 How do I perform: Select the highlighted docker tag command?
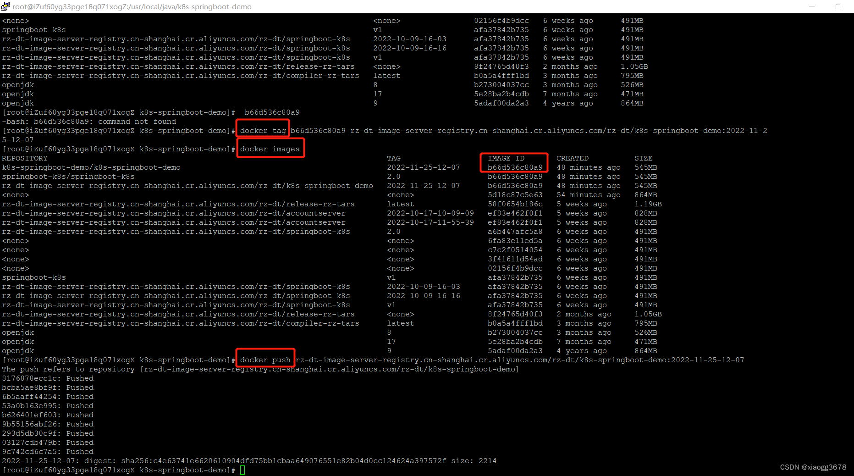tap(262, 130)
